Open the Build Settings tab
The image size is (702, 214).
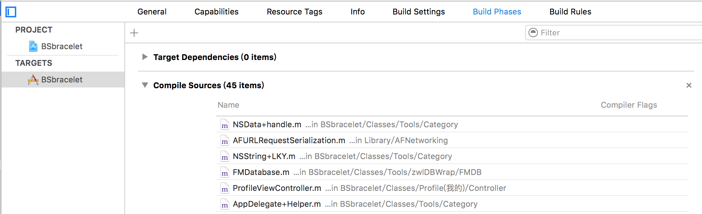coord(419,12)
